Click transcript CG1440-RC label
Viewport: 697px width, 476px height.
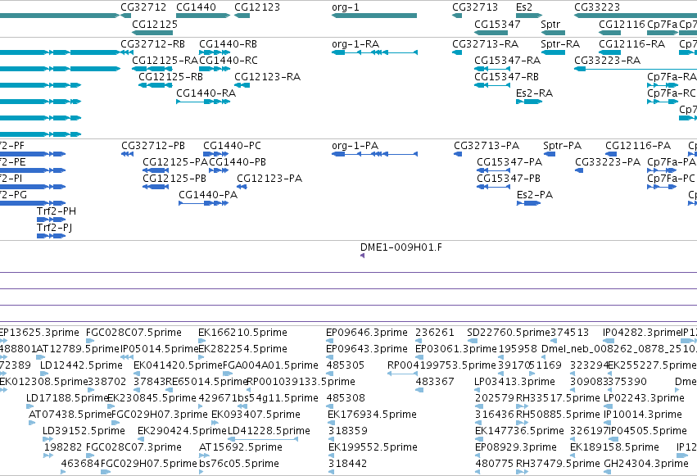coord(229,61)
